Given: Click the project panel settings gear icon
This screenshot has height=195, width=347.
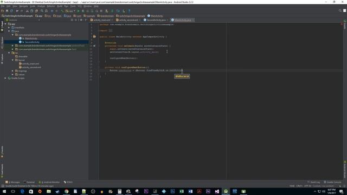Looking at the screenshot, I should tap(81, 20).
